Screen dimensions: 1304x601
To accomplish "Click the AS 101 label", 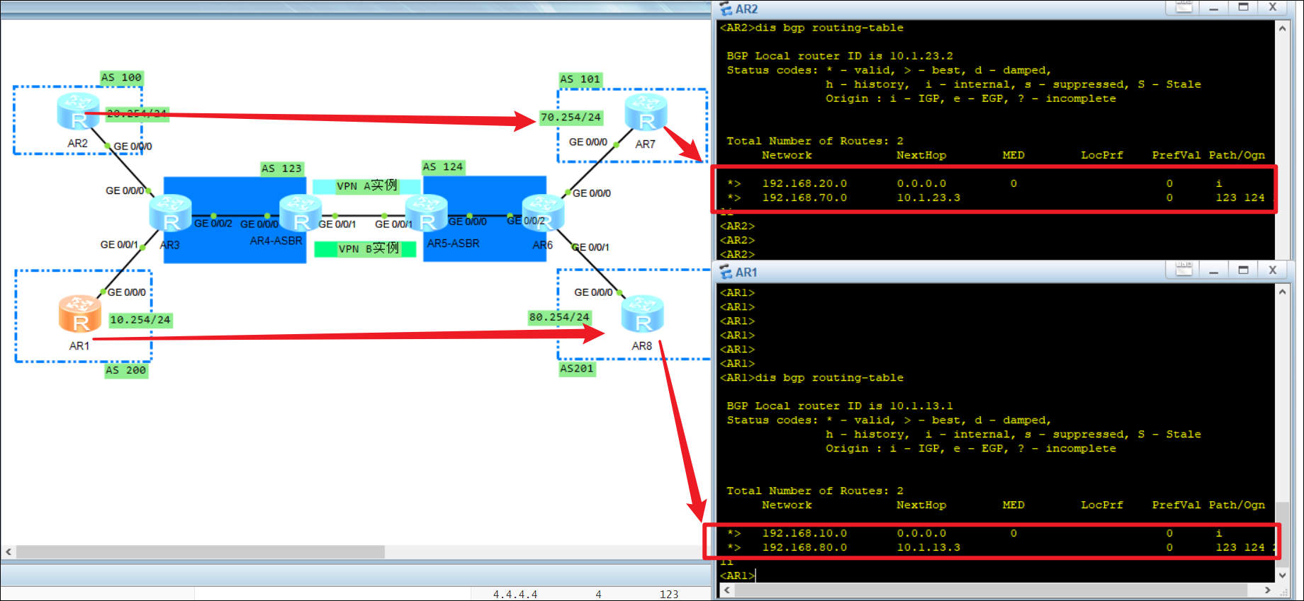I will (x=580, y=79).
